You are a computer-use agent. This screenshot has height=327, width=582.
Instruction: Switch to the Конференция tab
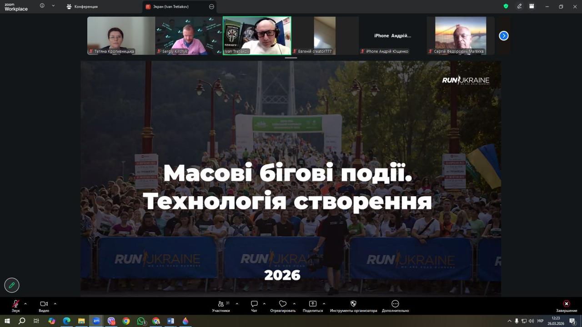(82, 7)
